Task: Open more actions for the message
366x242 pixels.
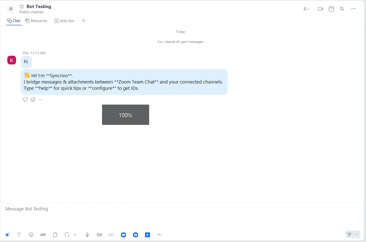Action: [x=40, y=100]
